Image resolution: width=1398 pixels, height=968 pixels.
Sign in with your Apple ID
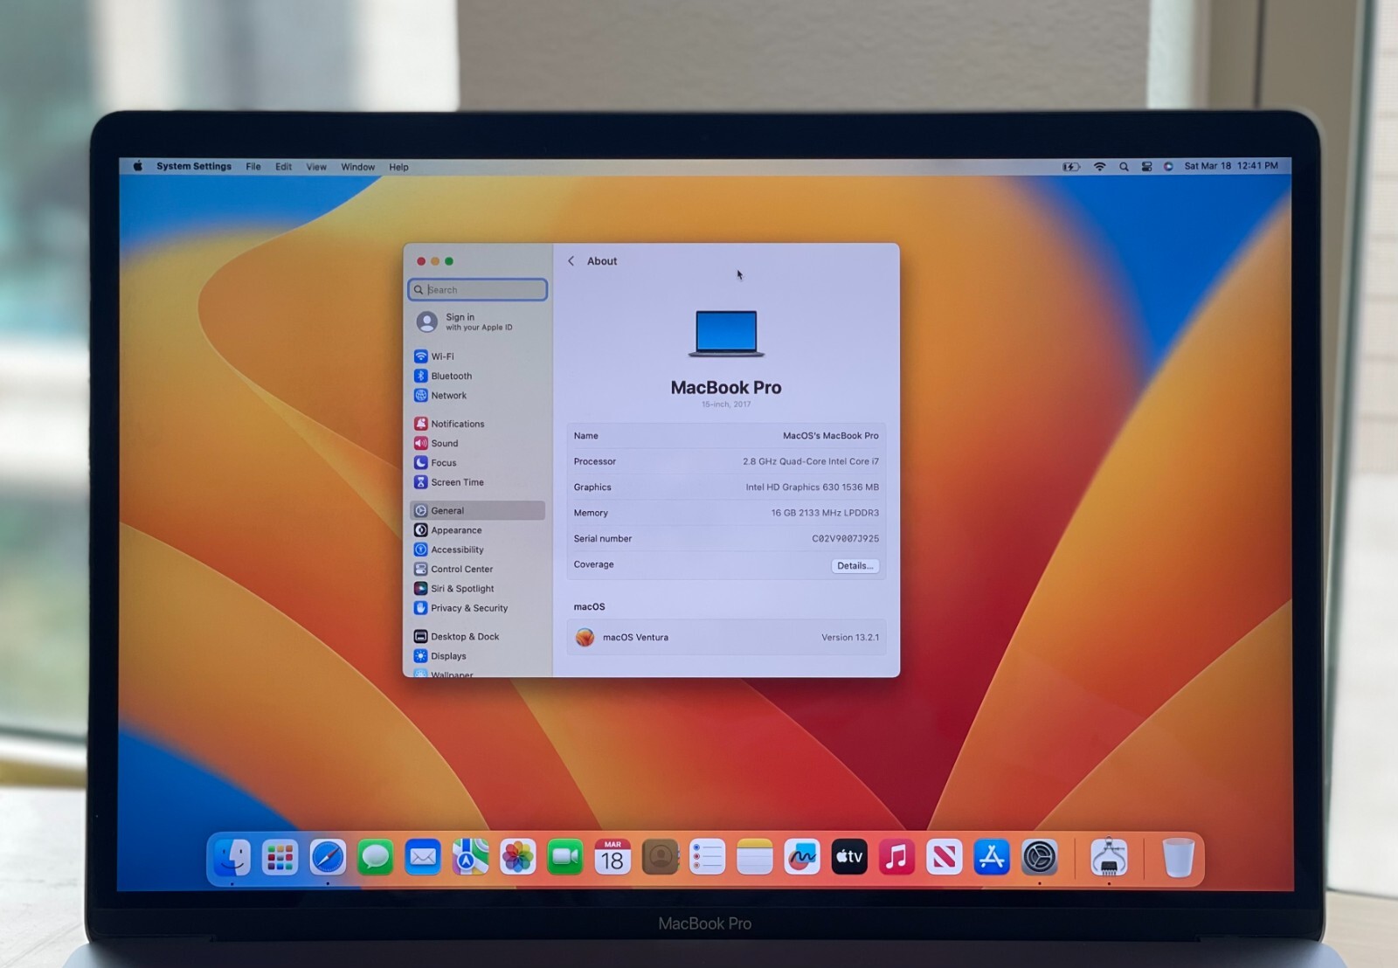tap(477, 322)
